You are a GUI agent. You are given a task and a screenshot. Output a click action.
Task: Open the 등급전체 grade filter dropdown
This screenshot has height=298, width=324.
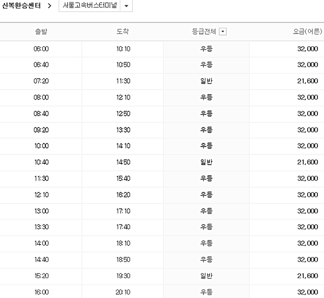(223, 31)
